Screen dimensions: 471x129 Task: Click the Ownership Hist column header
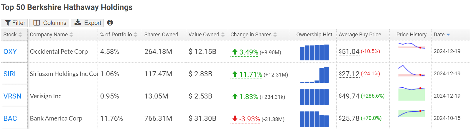coord(314,35)
